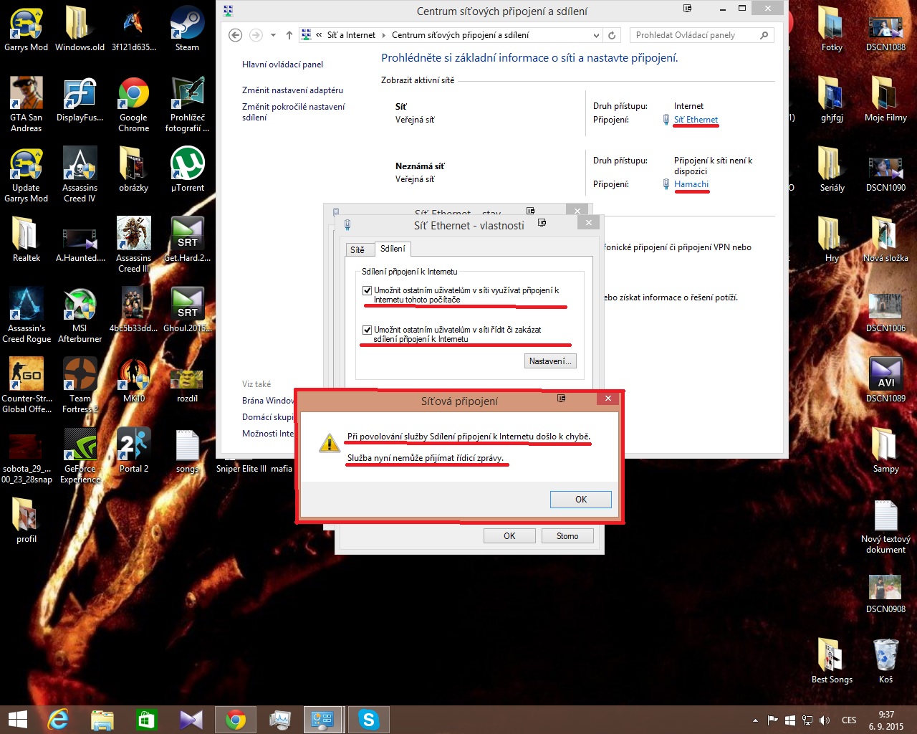Open the Nastavení... sharing settings button
Screen dimensions: 917x734
(550, 361)
